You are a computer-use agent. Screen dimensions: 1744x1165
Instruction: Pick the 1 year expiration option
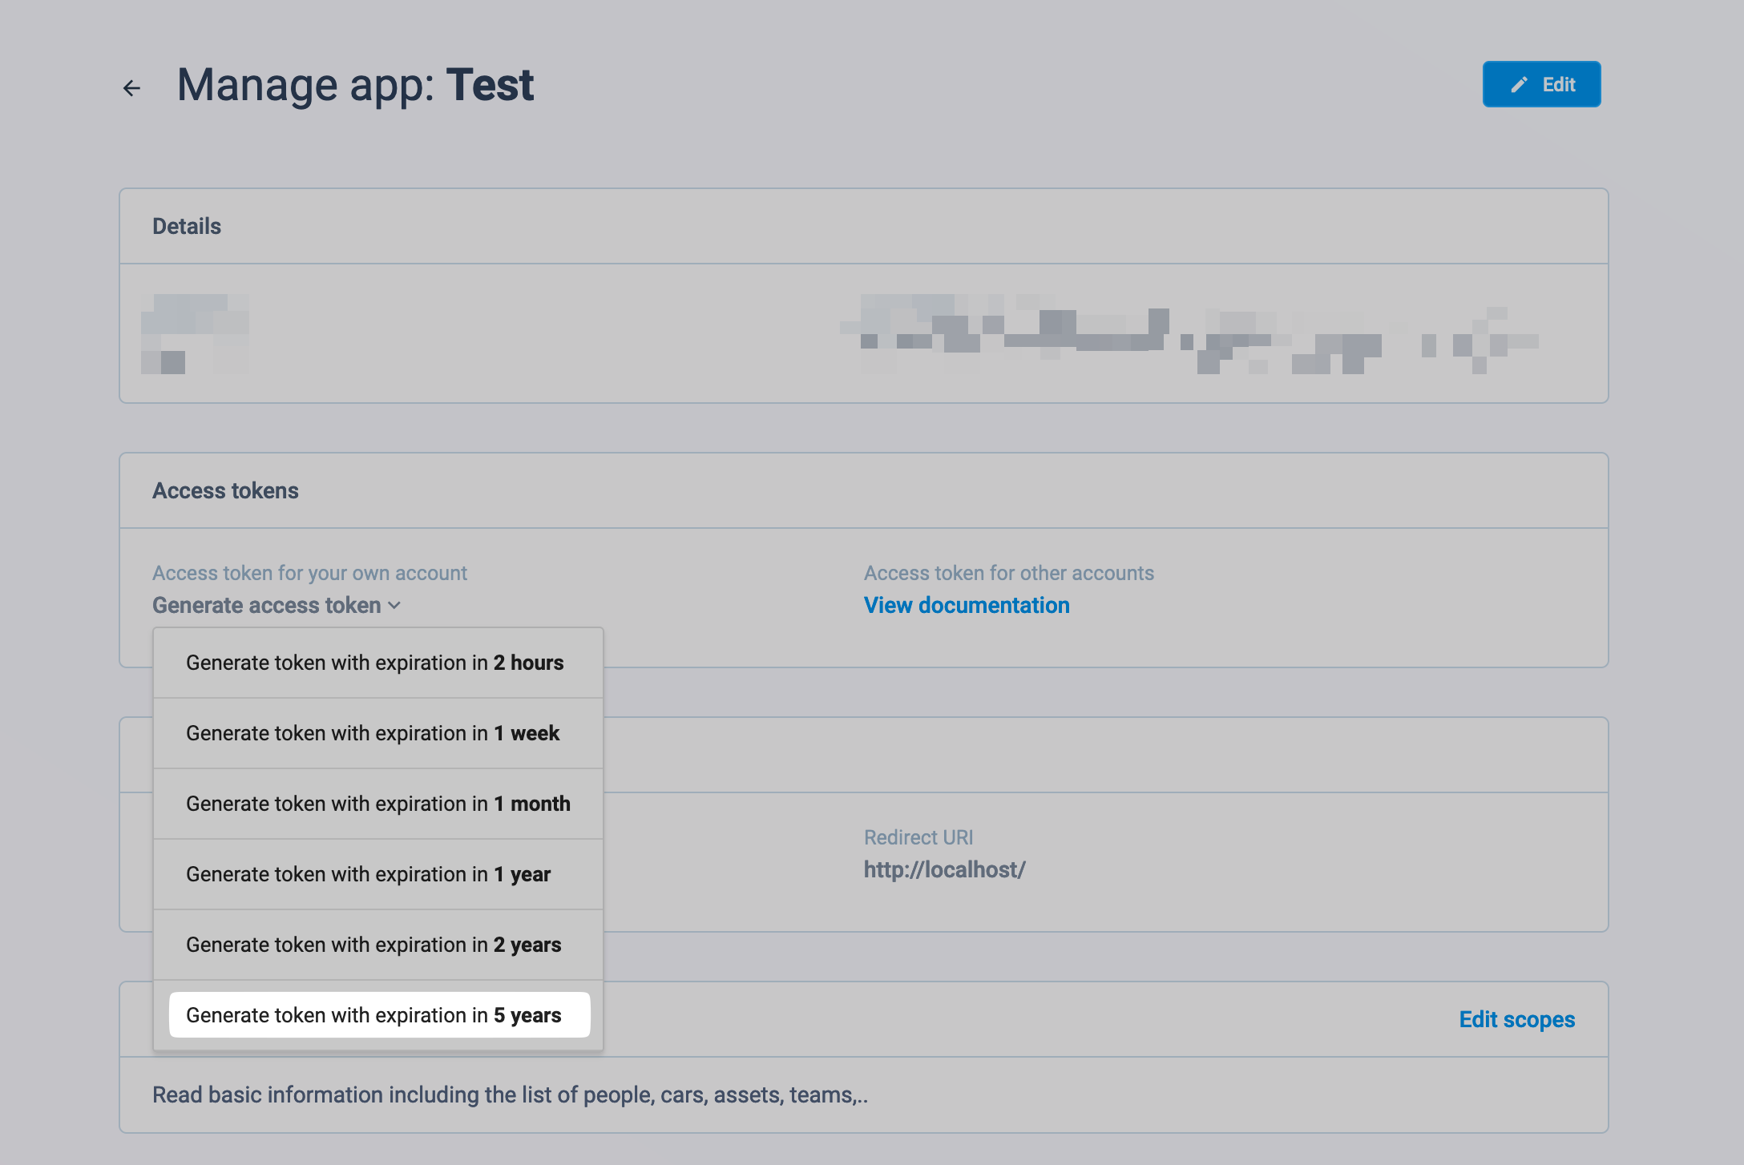coord(369,875)
